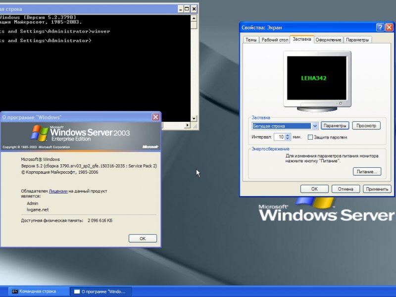Click the "Microsoft® Windows" line in About dialog
396x297 pixels.
click(x=41, y=159)
